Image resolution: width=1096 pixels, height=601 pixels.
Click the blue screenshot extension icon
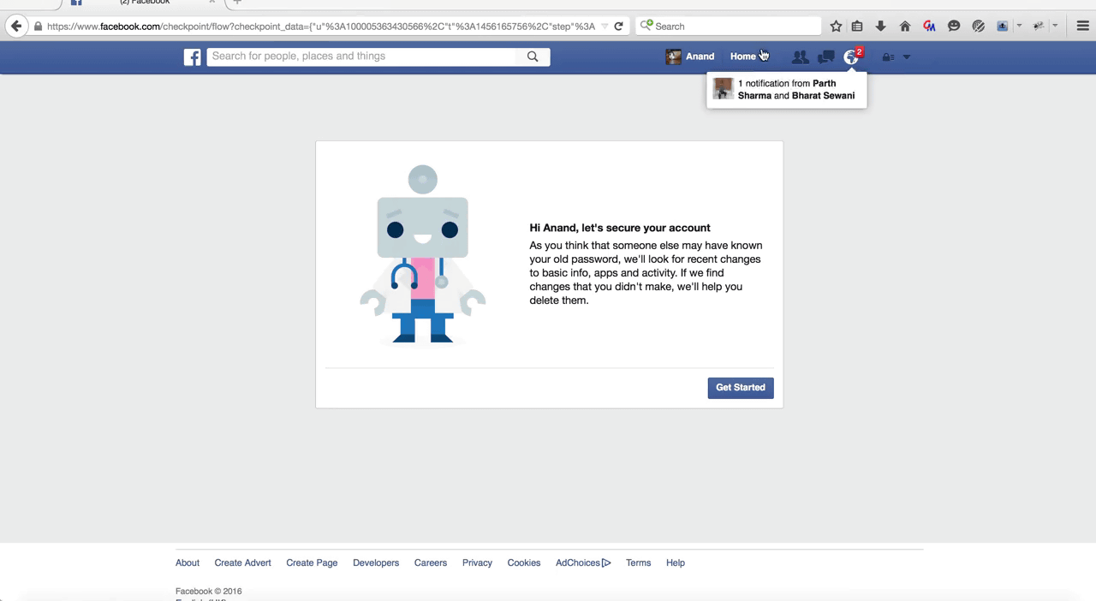tap(1003, 27)
